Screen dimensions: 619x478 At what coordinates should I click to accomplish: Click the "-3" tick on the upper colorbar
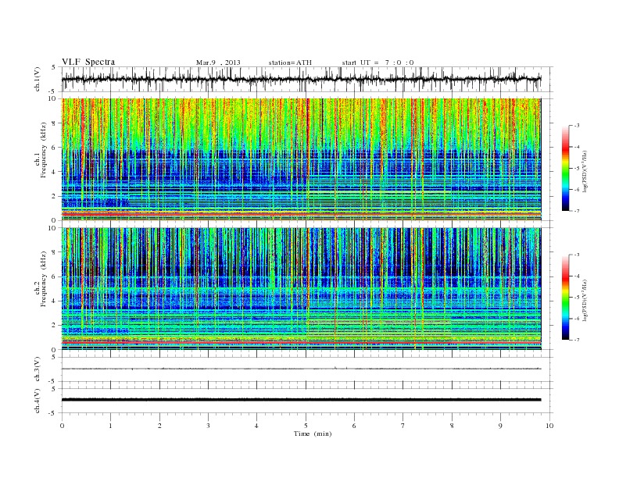coord(577,126)
